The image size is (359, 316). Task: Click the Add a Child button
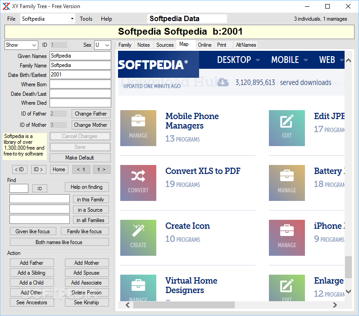(x=32, y=283)
